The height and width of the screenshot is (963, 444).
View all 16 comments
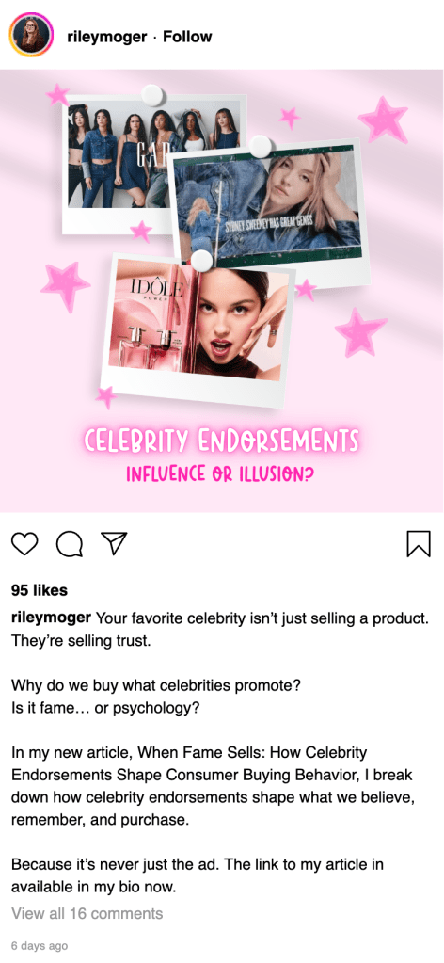[x=87, y=913]
